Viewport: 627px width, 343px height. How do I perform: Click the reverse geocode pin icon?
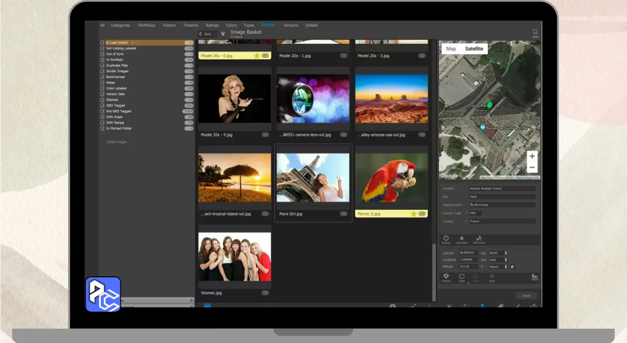(x=446, y=277)
